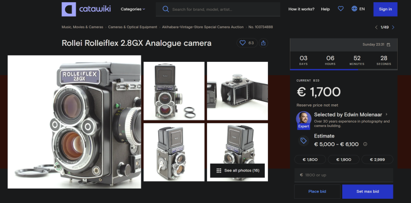The height and width of the screenshot is (203, 411).
Task: Click the estimate price tag icon
Action: coord(304,141)
